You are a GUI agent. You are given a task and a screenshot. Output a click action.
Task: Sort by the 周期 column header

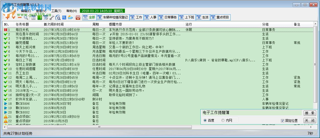[x=99, y=24]
